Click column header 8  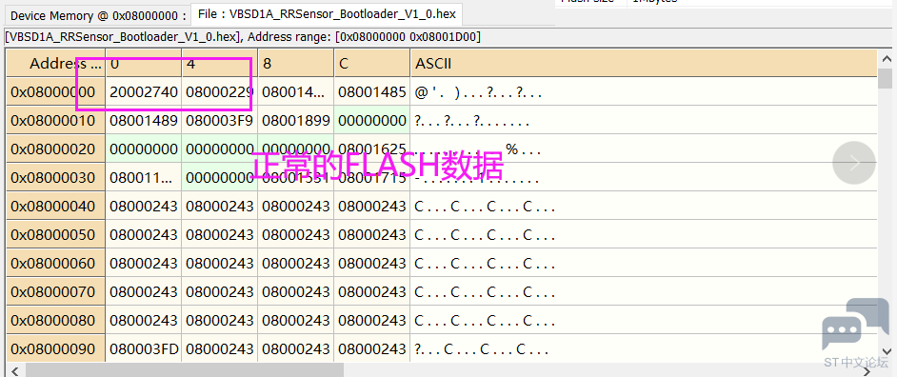click(296, 64)
